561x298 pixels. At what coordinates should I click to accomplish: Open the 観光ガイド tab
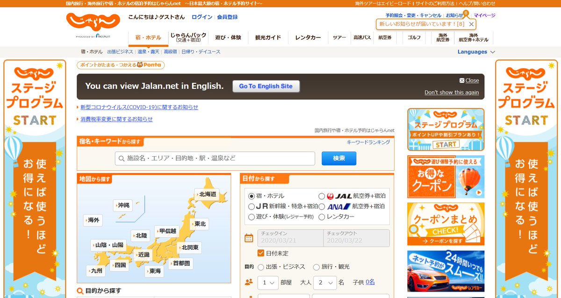point(268,38)
